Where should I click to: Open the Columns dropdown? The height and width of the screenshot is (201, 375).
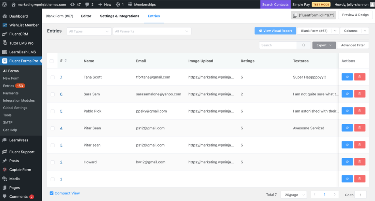click(x=350, y=31)
